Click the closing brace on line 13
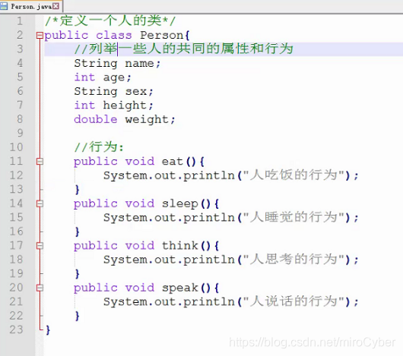The image size is (403, 356). 77,190
